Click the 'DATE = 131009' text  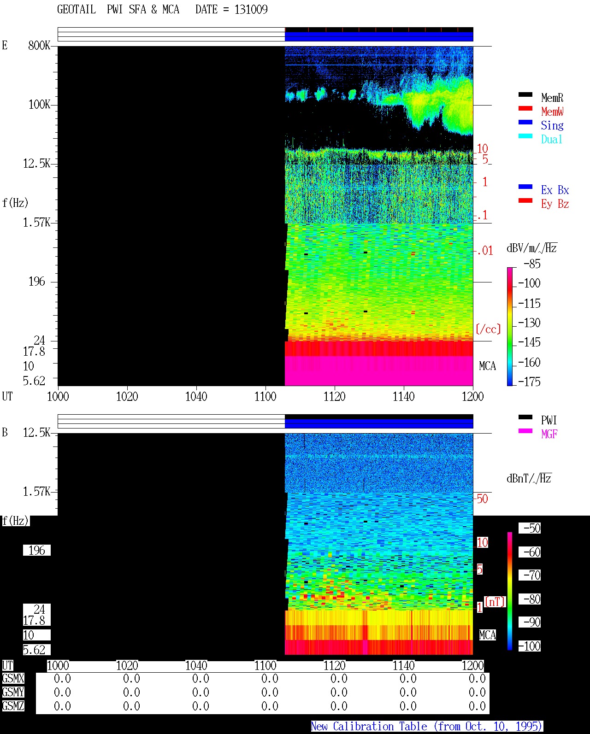click(x=231, y=9)
